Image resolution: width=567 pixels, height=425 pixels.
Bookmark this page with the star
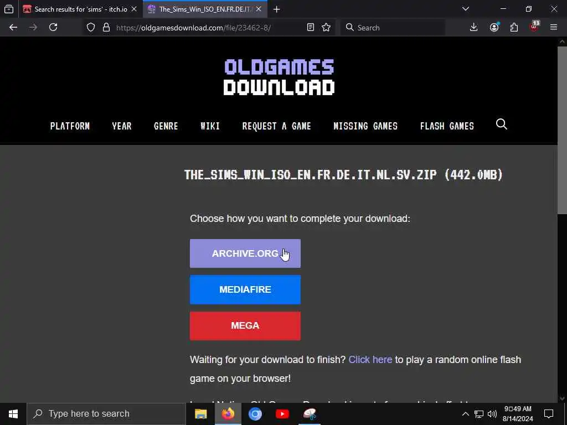pyautogui.click(x=326, y=28)
